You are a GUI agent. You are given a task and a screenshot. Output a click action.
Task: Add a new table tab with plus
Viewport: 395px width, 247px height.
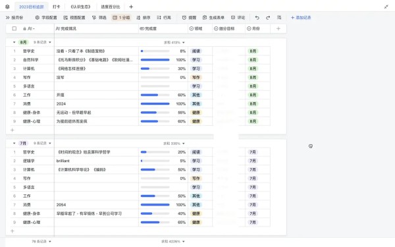click(131, 7)
